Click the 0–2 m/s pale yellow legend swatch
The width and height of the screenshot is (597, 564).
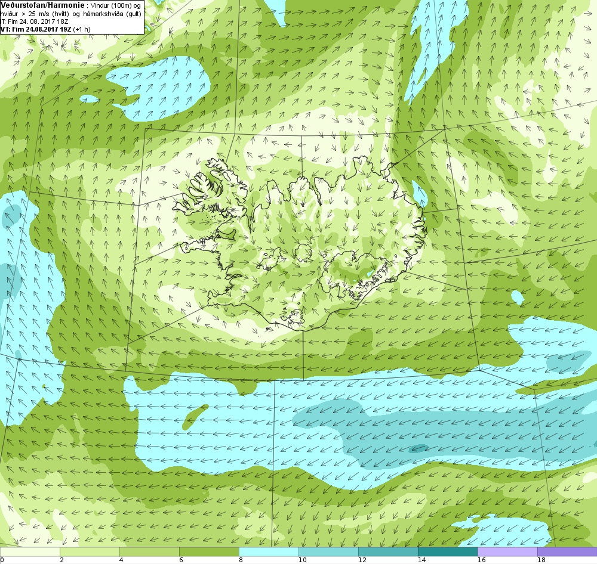[30, 552]
